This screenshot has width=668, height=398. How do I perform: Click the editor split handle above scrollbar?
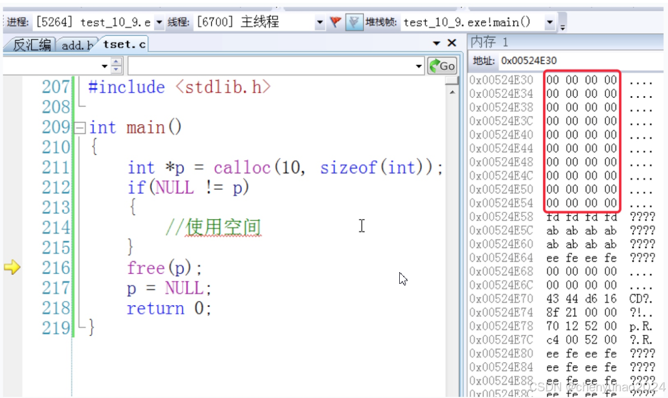452,80
